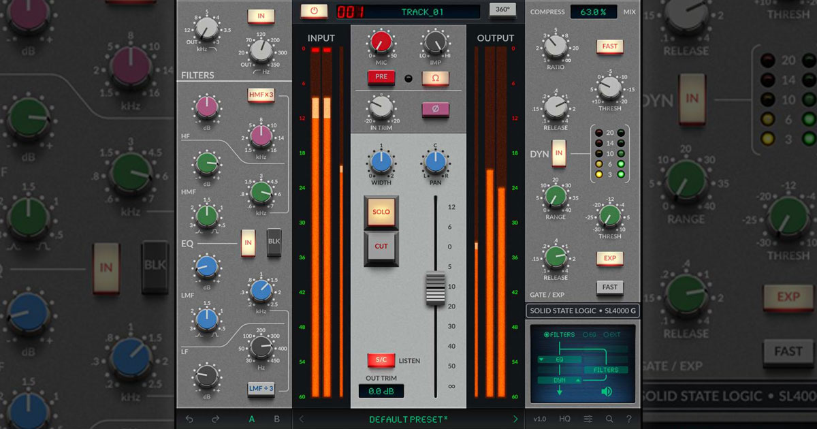Click the blue WIDTH knob
This screenshot has width=817, height=429.
381,163
